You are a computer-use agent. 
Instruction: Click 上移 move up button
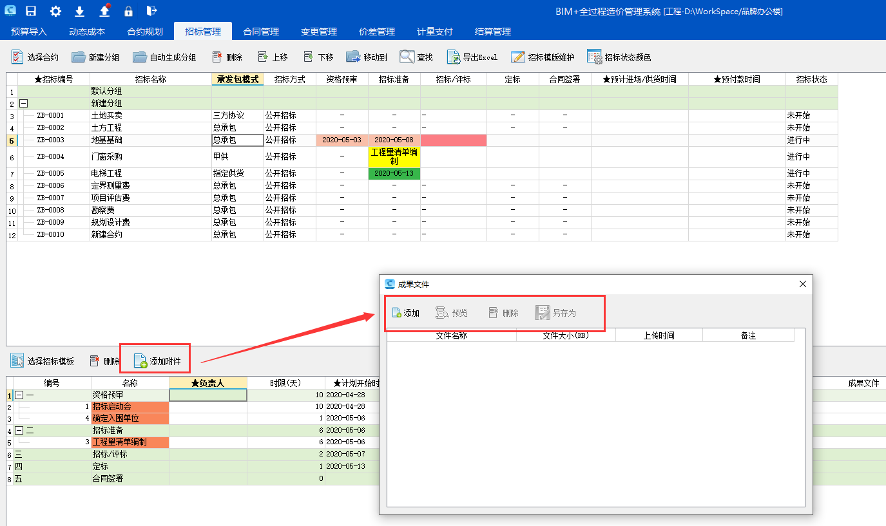(273, 57)
